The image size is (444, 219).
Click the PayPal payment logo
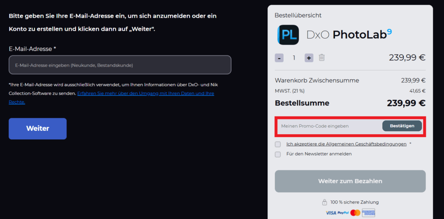(343, 213)
